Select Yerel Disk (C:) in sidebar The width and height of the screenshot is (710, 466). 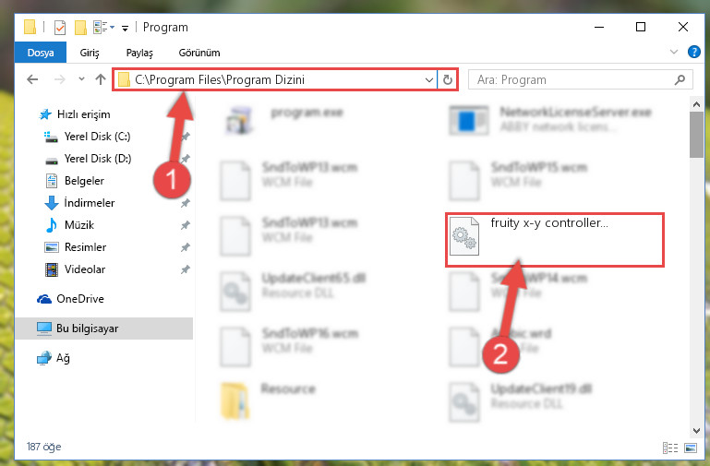click(97, 137)
